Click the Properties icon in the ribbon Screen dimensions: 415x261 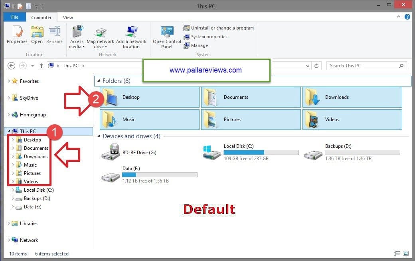click(x=17, y=32)
